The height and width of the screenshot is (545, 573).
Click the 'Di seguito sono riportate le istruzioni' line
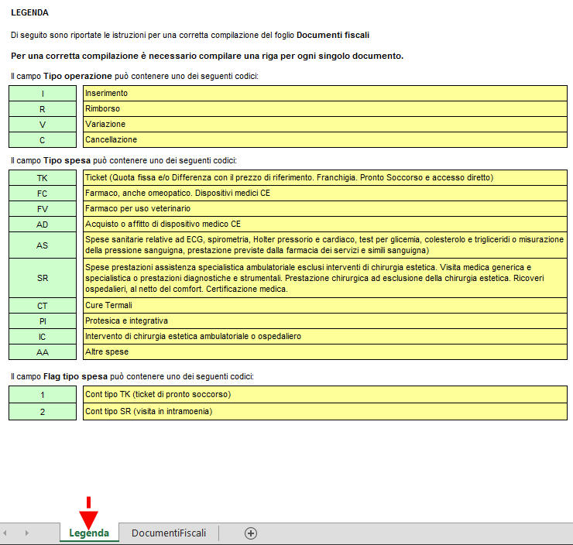click(190, 35)
